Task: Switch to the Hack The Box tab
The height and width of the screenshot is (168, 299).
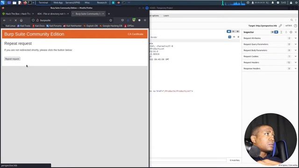Action: pos(18,14)
